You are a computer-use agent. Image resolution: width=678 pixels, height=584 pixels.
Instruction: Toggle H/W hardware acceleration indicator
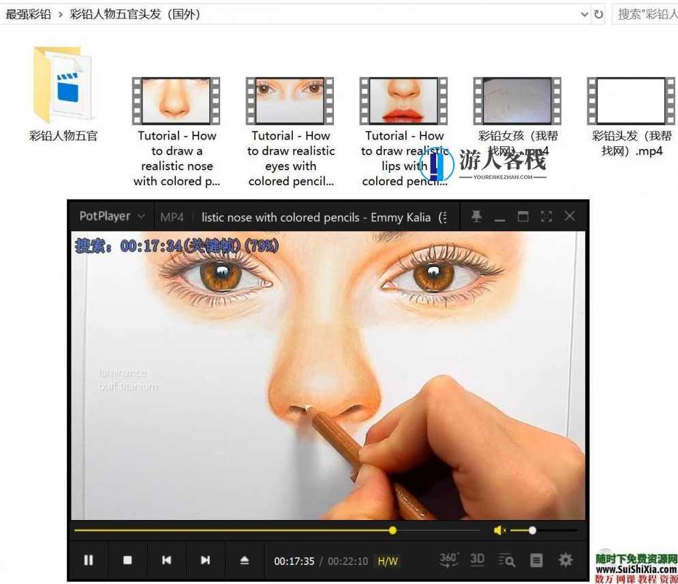pos(388,562)
